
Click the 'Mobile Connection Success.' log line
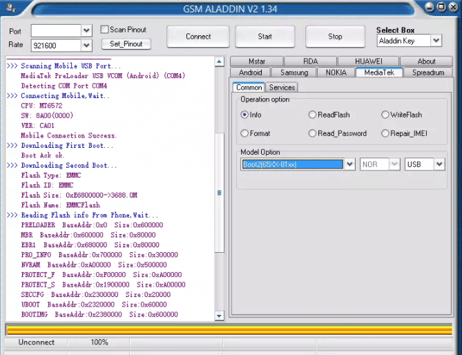pyautogui.click(x=68, y=135)
